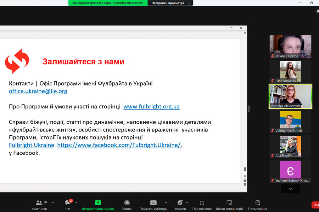Restore the Zoom window using the title bar button
Screen dimensions: 319x212
pyautogui.click(x=312, y=3)
